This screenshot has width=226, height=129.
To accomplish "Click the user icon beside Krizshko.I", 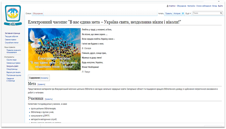I will click(168, 6).
